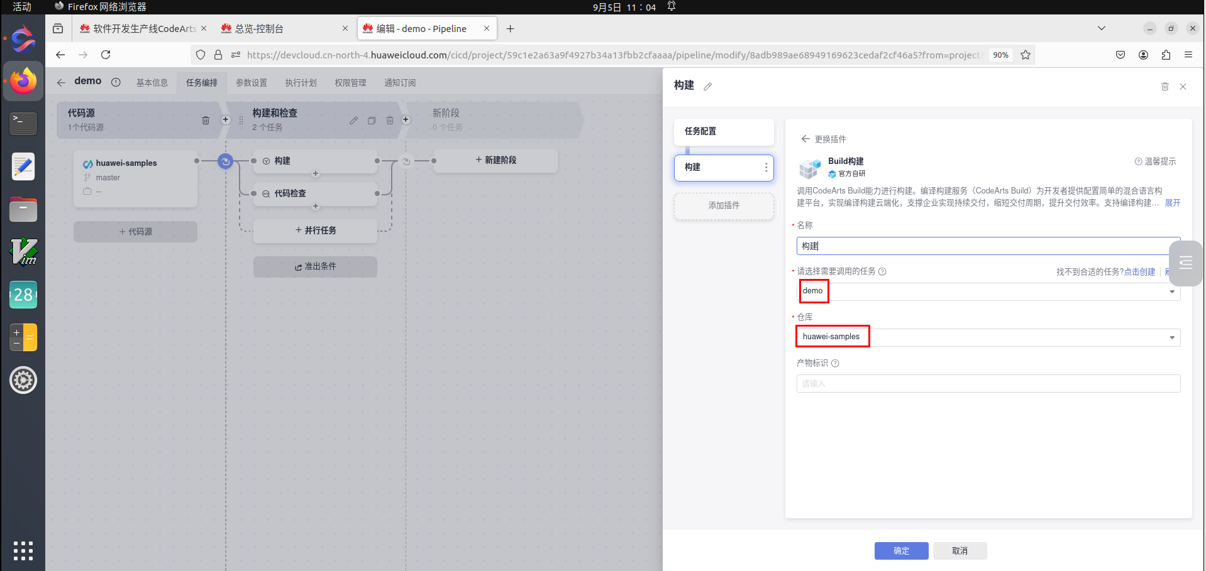Open the tracking protection shield icon

[201, 55]
